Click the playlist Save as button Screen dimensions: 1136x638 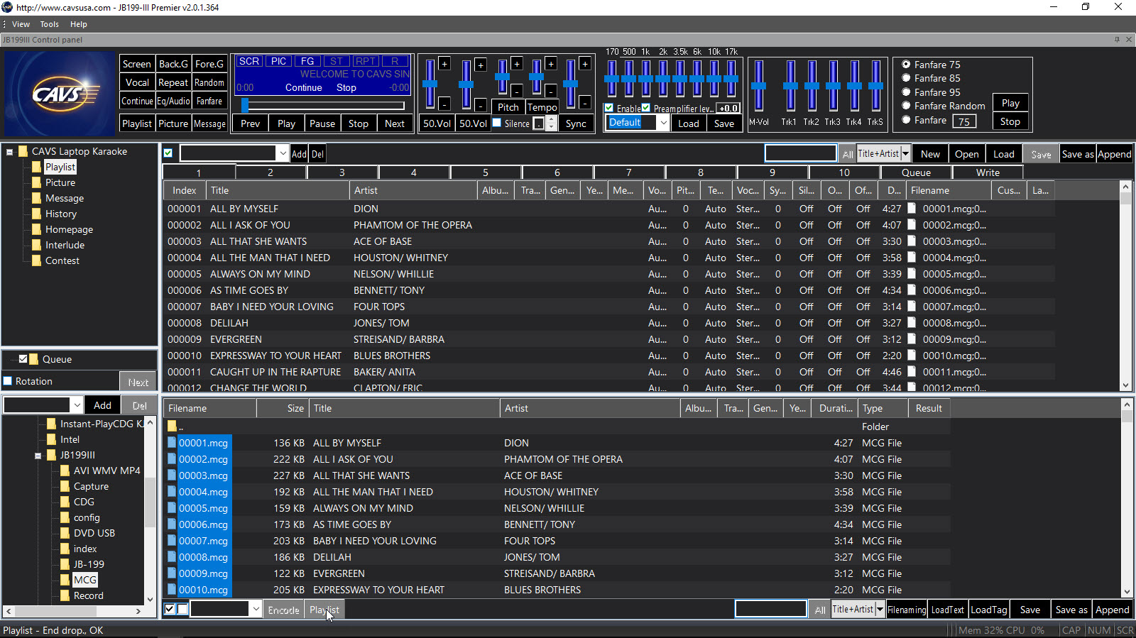click(x=1077, y=154)
